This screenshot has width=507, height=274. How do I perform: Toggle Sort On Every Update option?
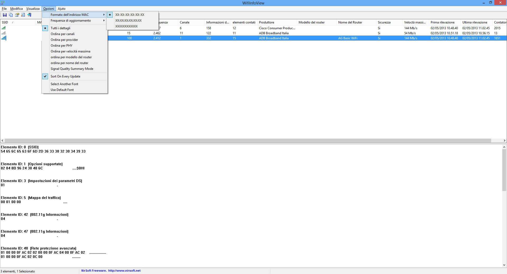pyautogui.click(x=75, y=76)
